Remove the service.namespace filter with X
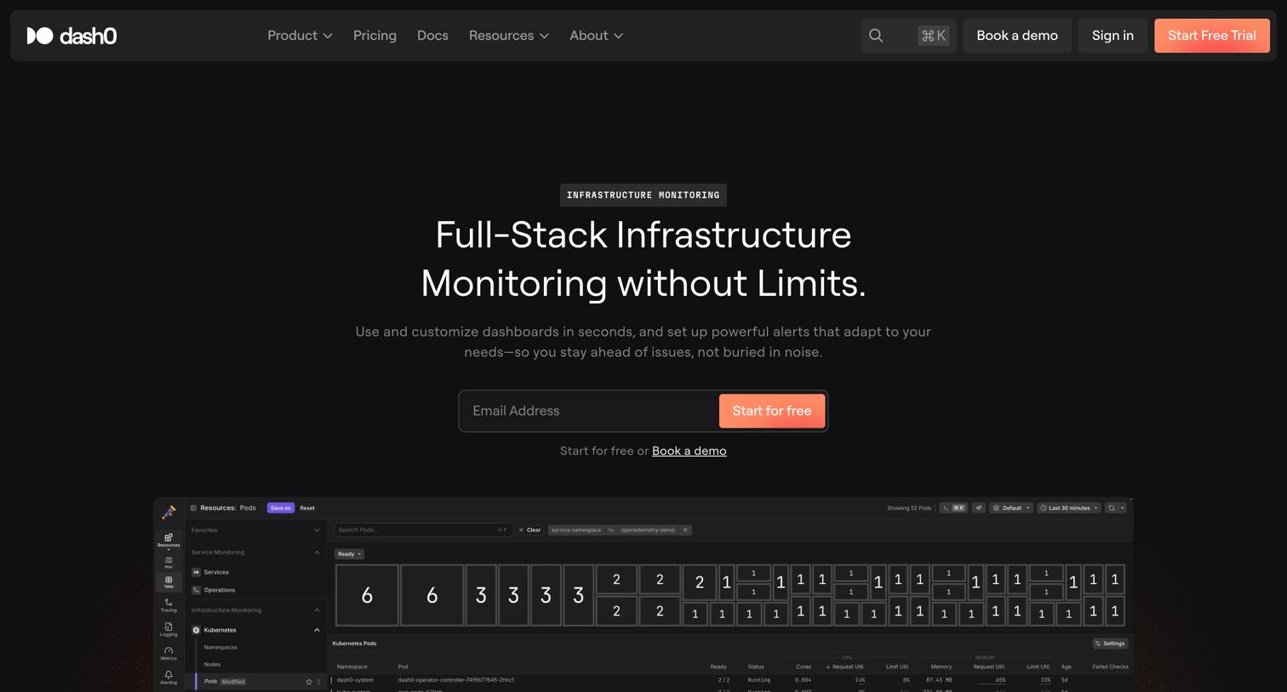Viewport: 1287px width, 692px height. click(685, 530)
